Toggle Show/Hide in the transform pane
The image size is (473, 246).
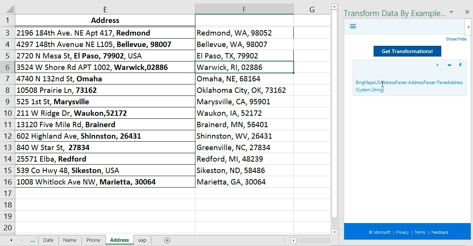click(456, 39)
